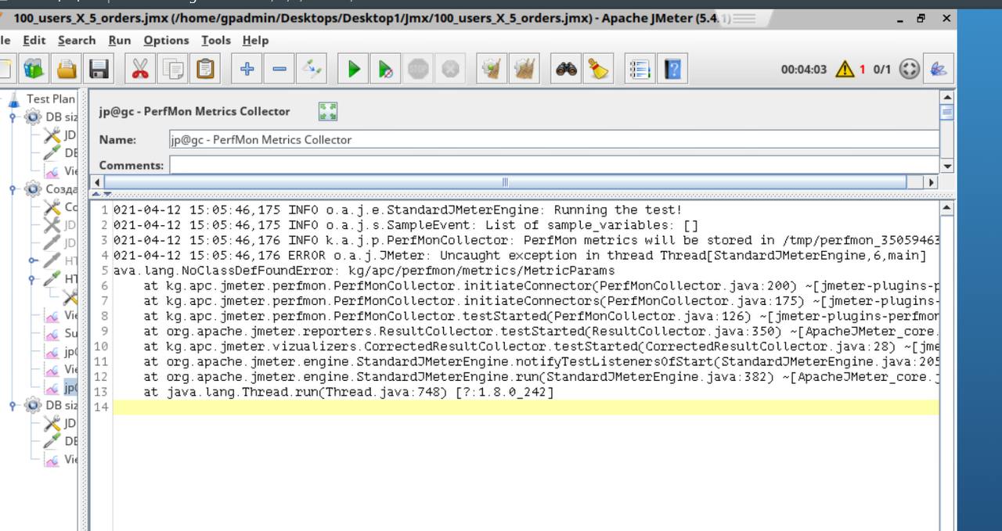1002x531 pixels.
Task: Click settings panel scroll down arrow
Action: [x=947, y=167]
